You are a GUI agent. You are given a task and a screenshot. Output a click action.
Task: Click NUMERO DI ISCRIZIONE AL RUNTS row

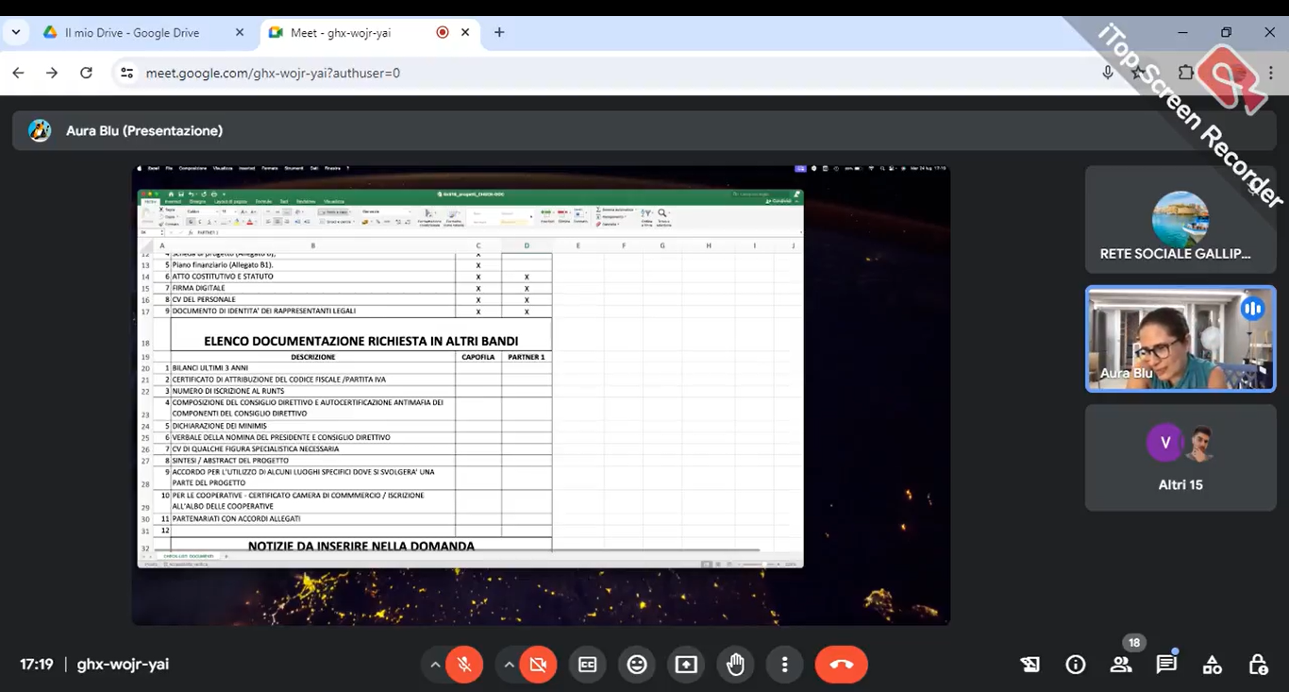click(x=313, y=391)
